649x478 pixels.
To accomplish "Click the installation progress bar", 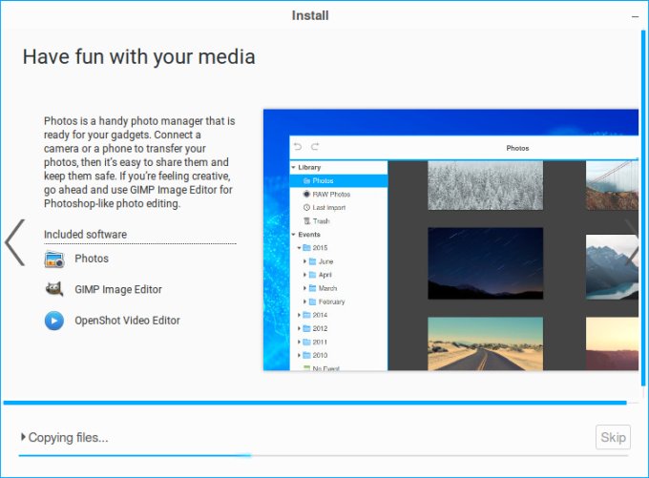I will 315,404.
